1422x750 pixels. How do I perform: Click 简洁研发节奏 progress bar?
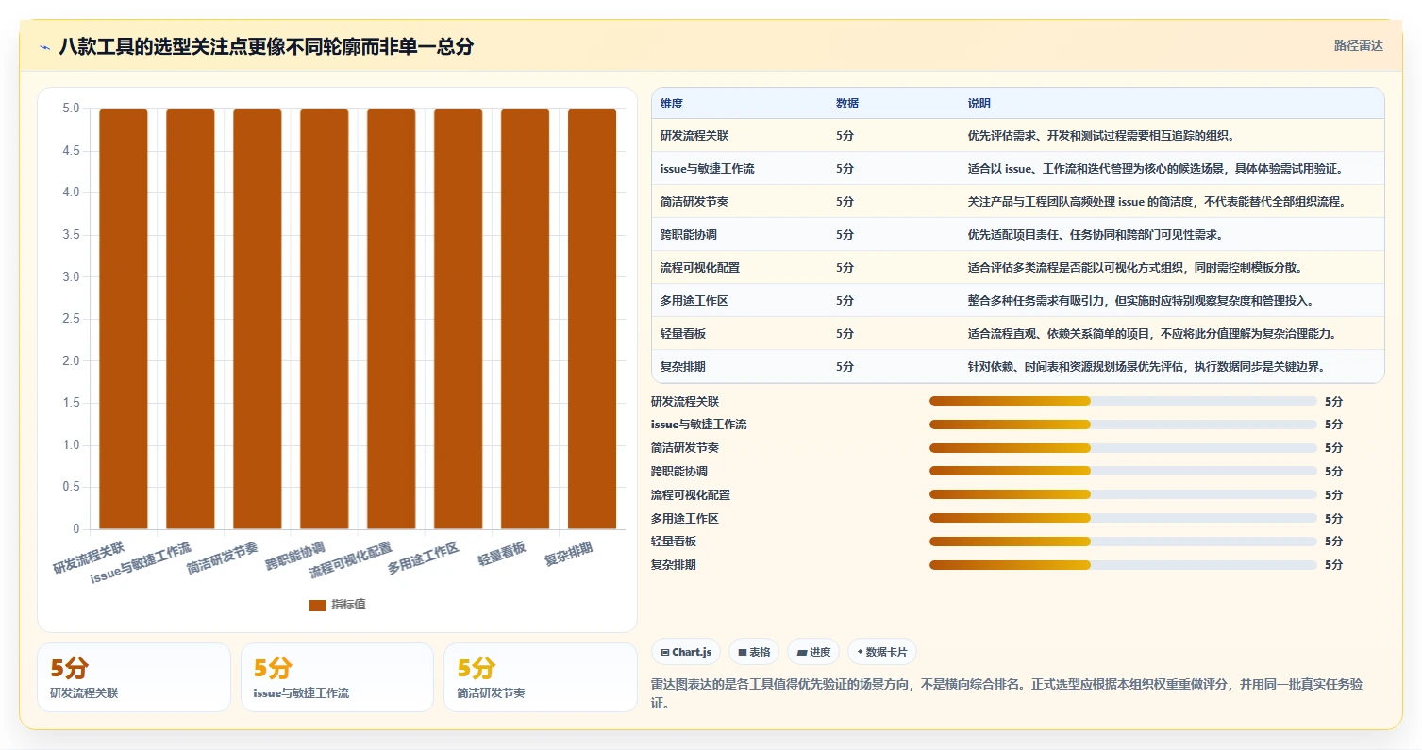click(1123, 448)
